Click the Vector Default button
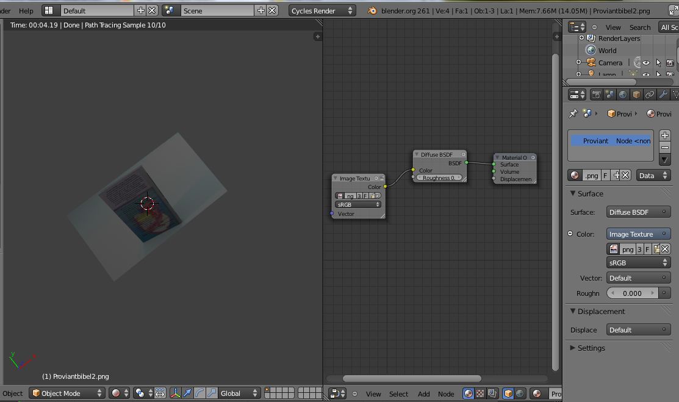Image resolution: width=679 pixels, height=402 pixels. pos(638,278)
